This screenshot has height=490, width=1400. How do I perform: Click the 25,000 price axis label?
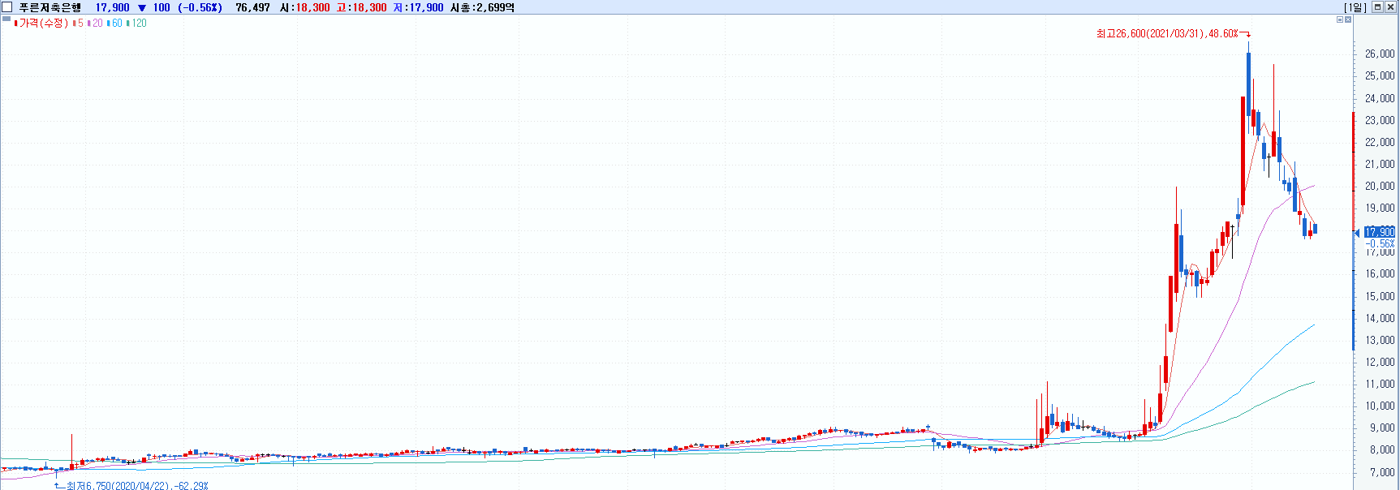1380,75
